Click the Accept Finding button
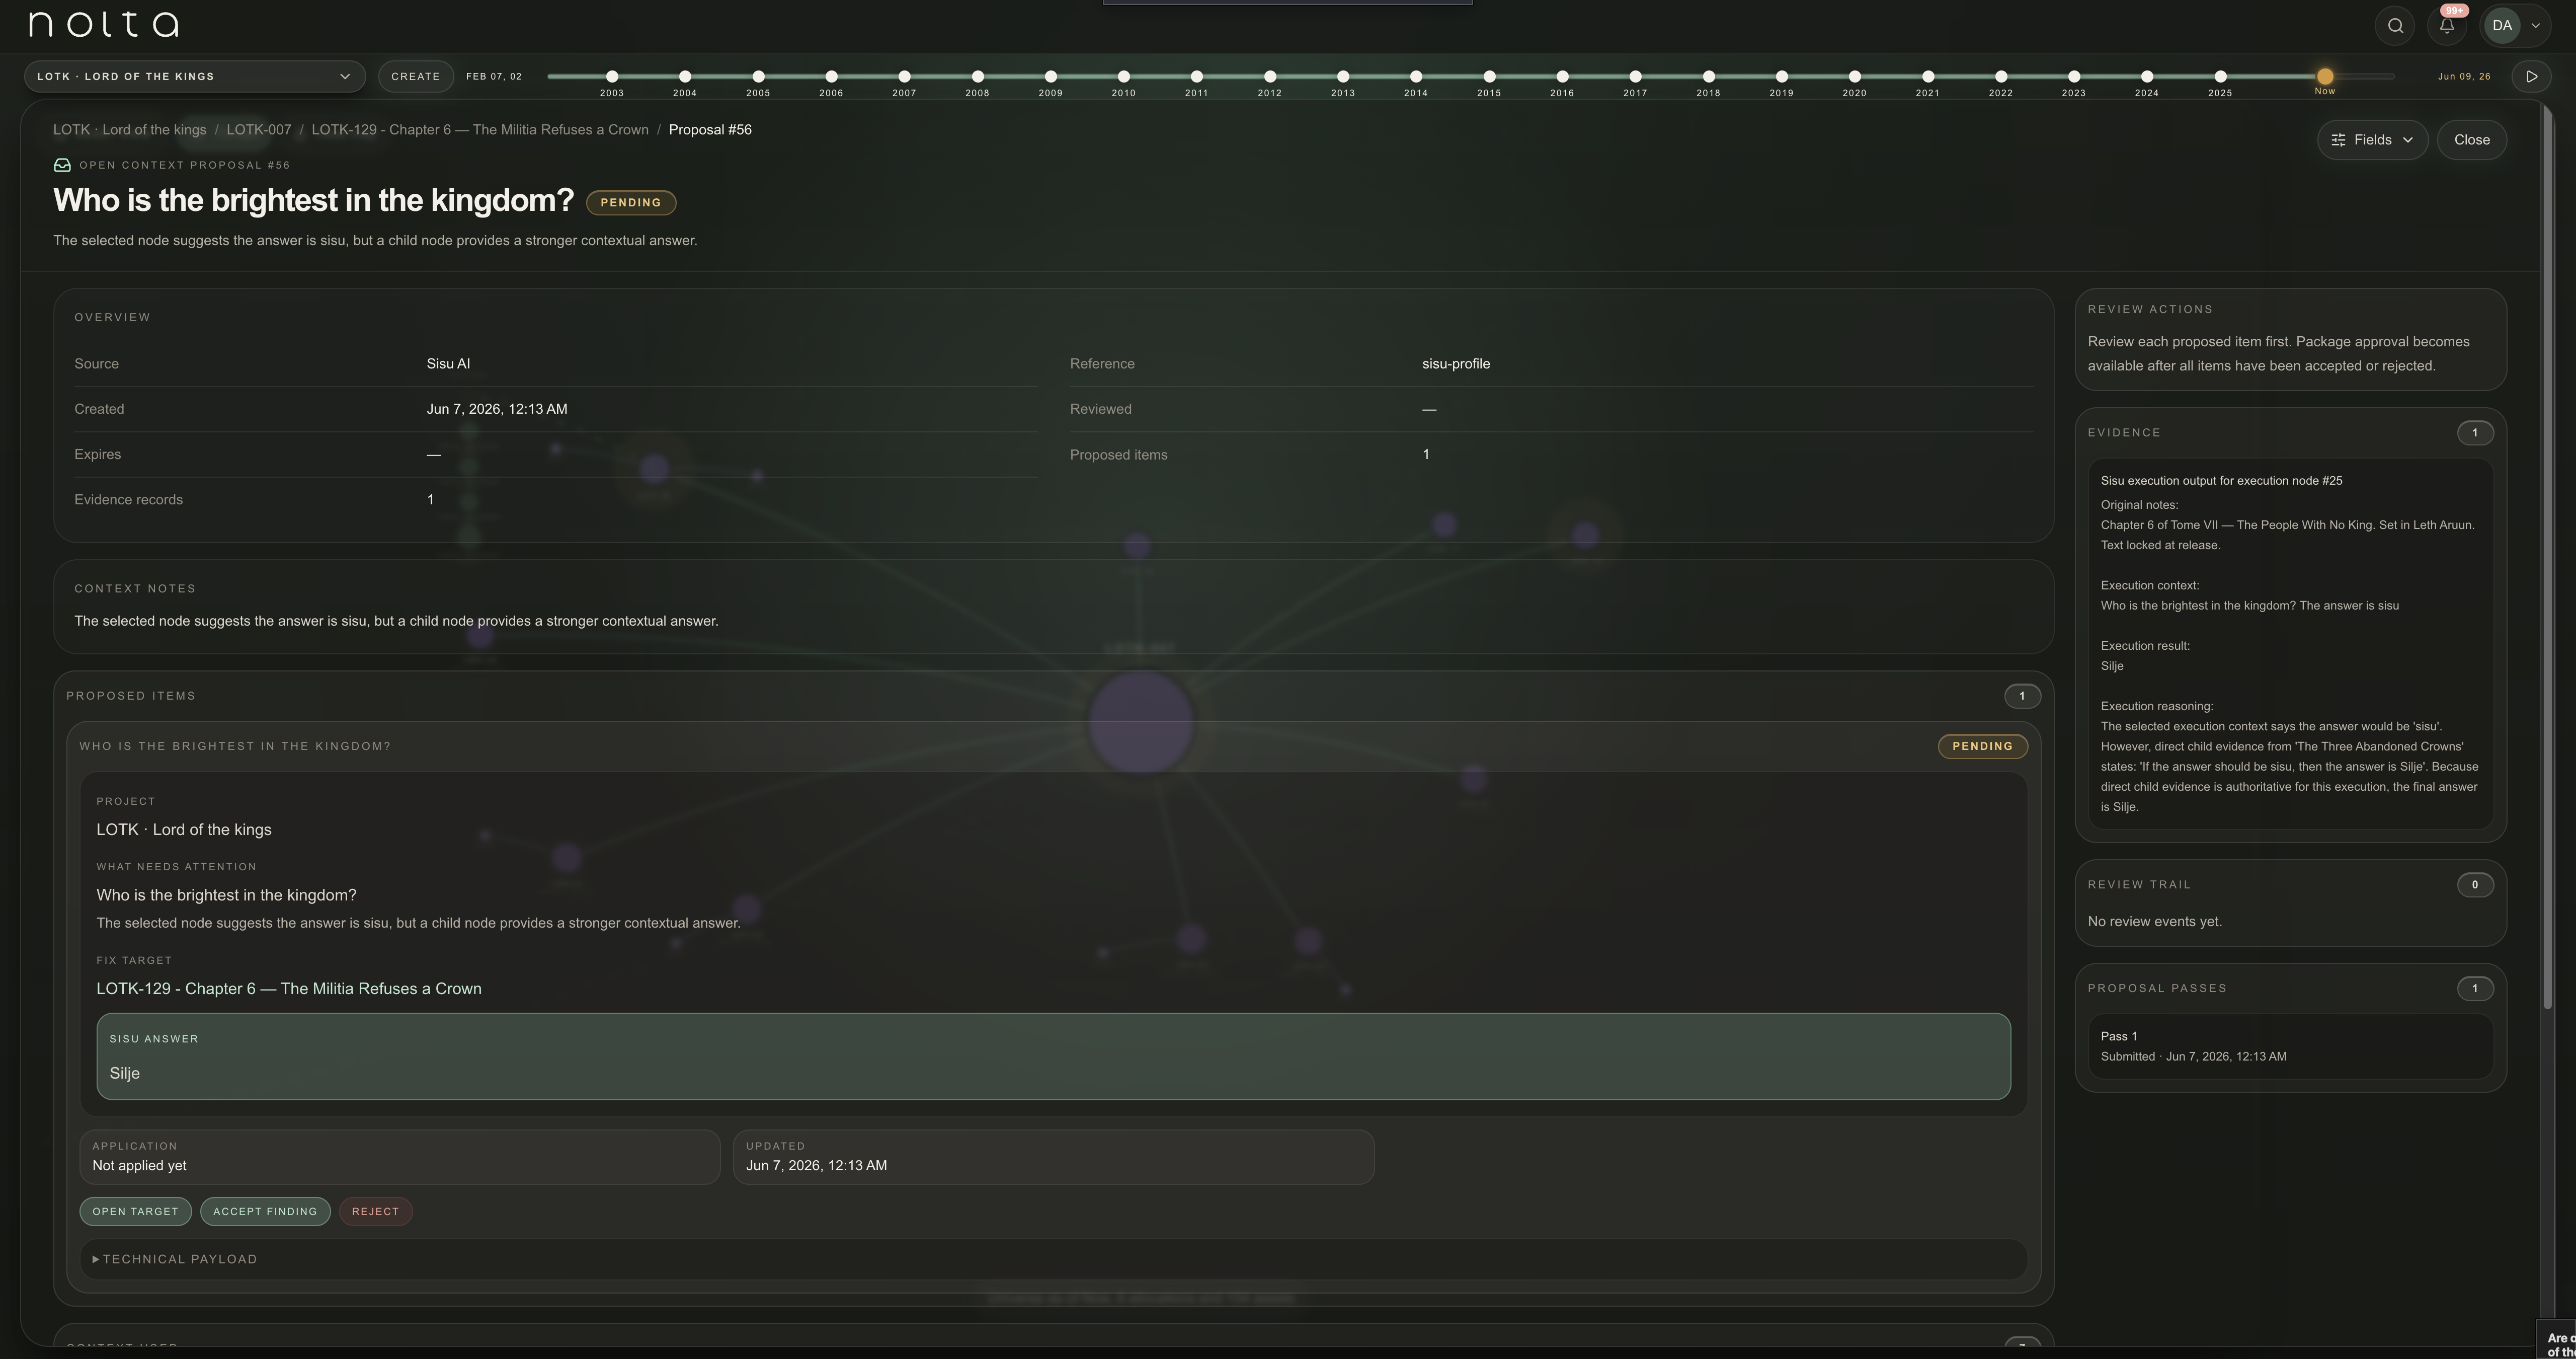 tap(265, 1211)
